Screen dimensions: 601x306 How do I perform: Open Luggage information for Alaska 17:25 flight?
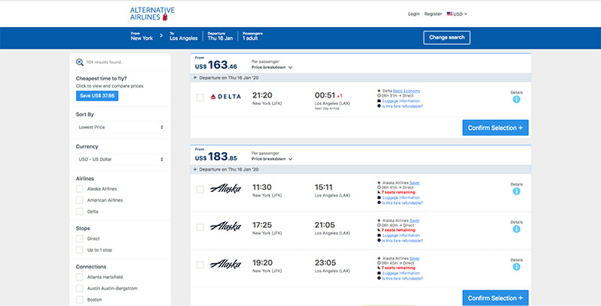point(401,235)
